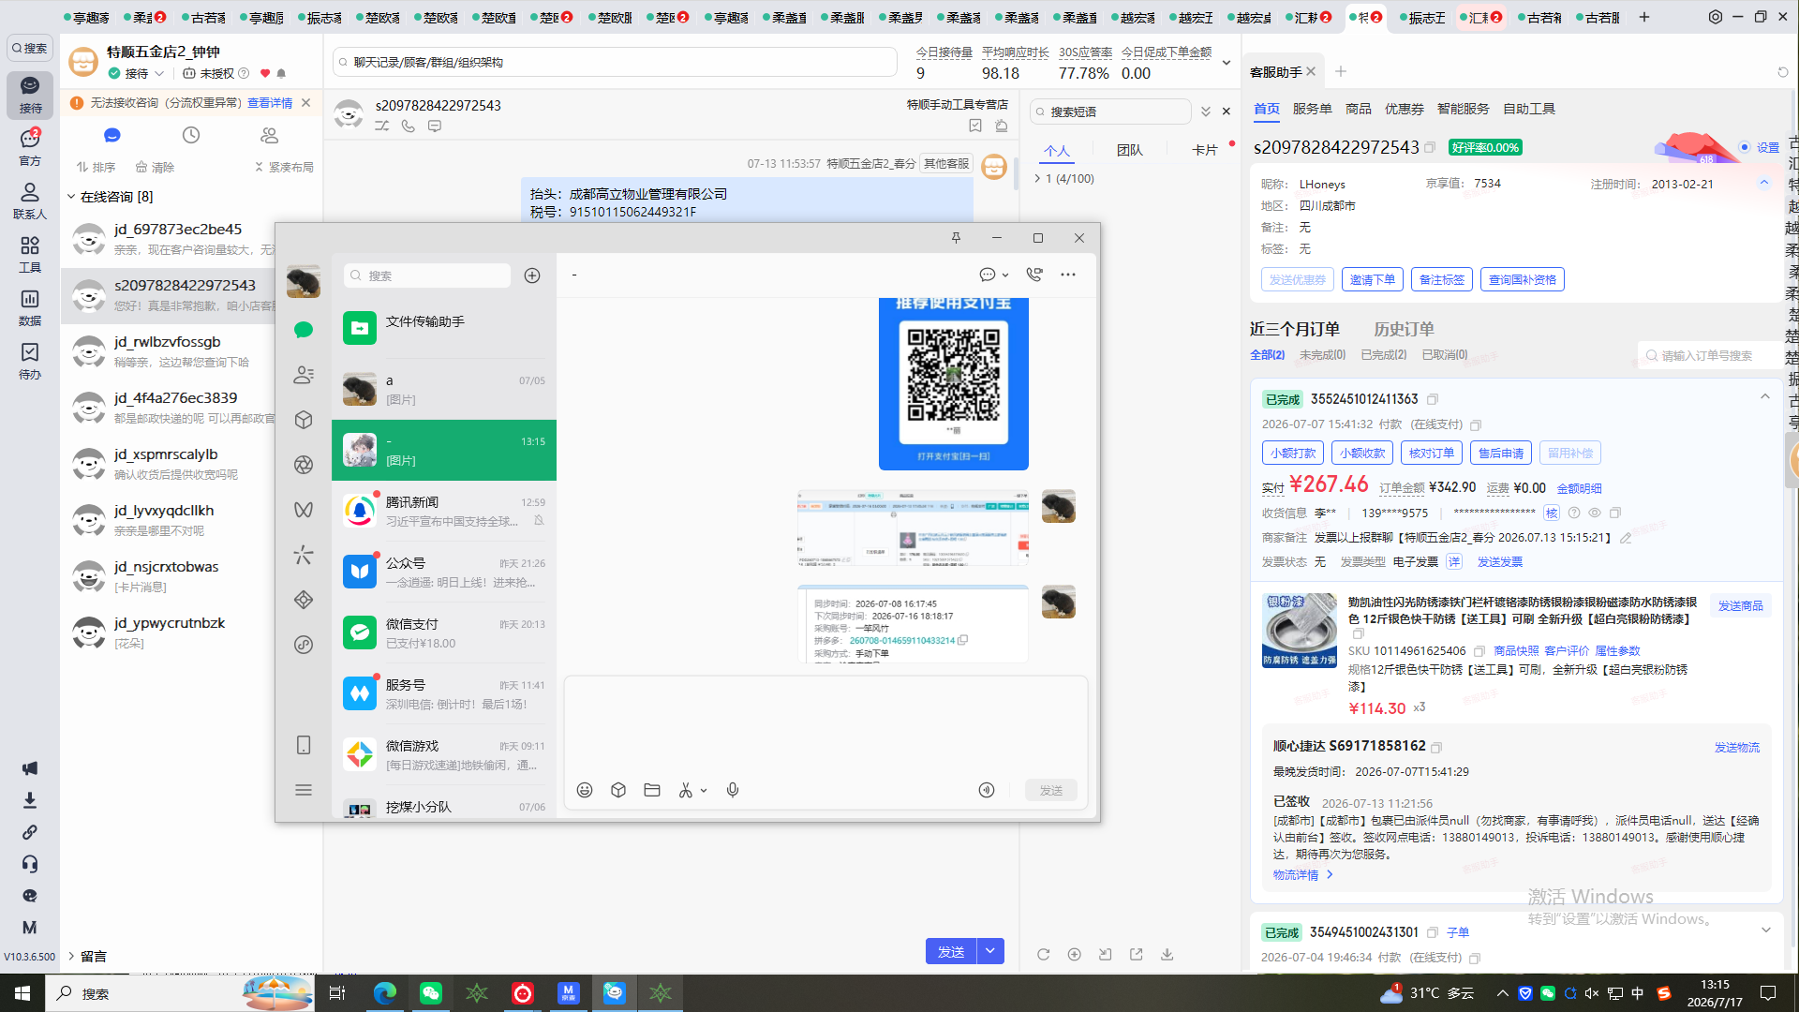Open screenshot options arrow beside scissors
The width and height of the screenshot is (1799, 1012).
point(704,791)
